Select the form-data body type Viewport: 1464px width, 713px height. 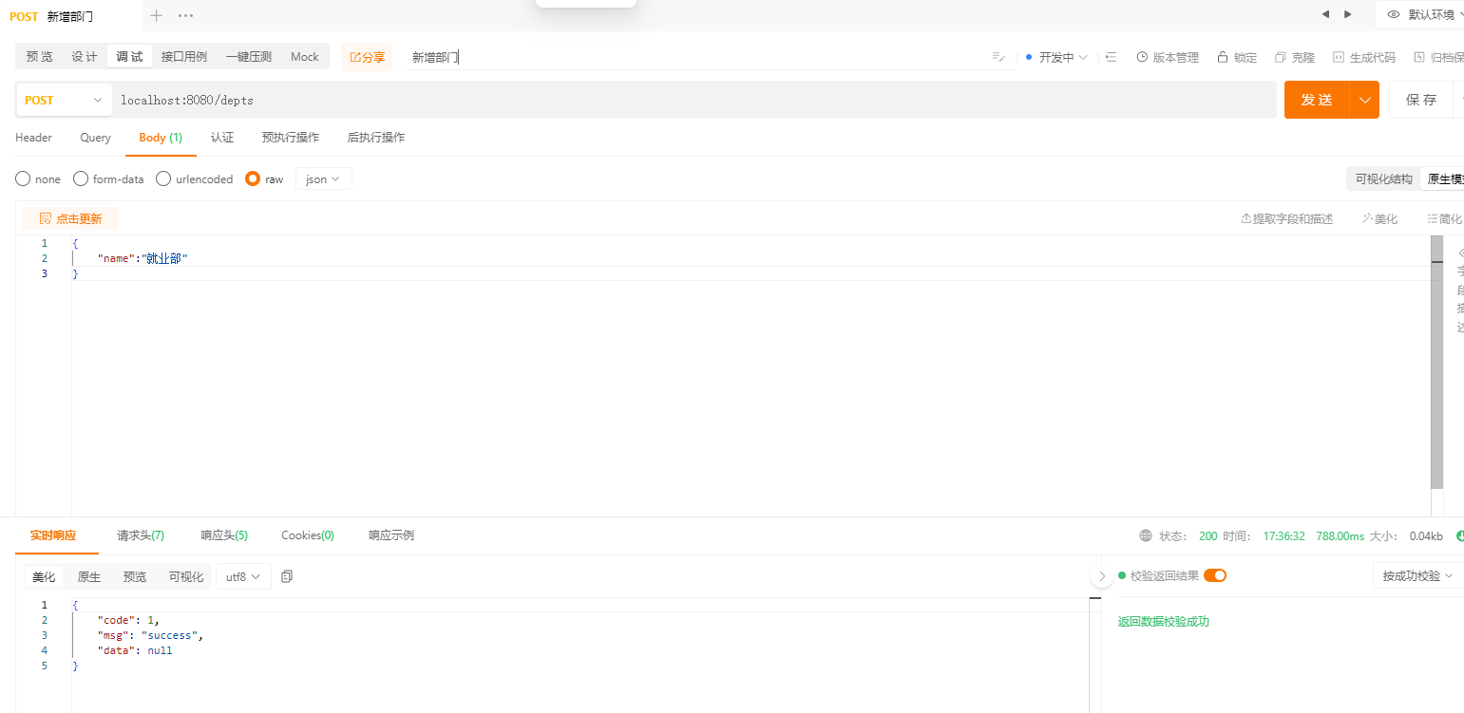click(x=107, y=178)
